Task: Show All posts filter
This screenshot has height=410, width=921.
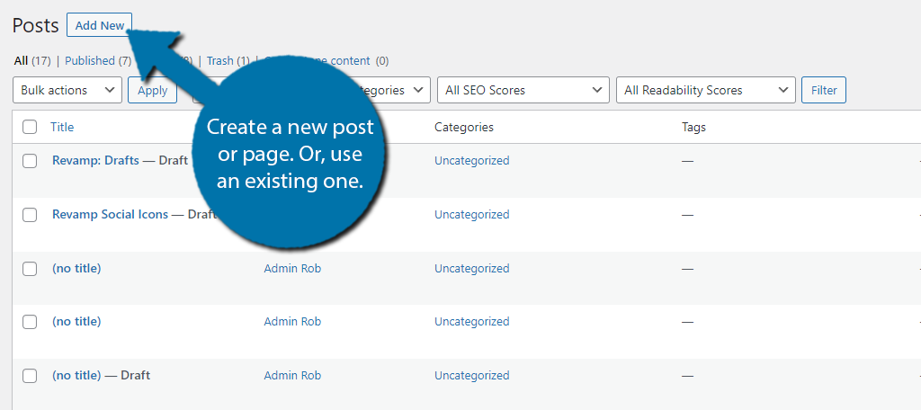Action: [22, 60]
